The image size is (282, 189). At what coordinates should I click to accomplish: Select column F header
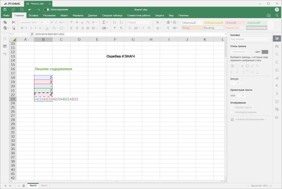tap(115, 40)
